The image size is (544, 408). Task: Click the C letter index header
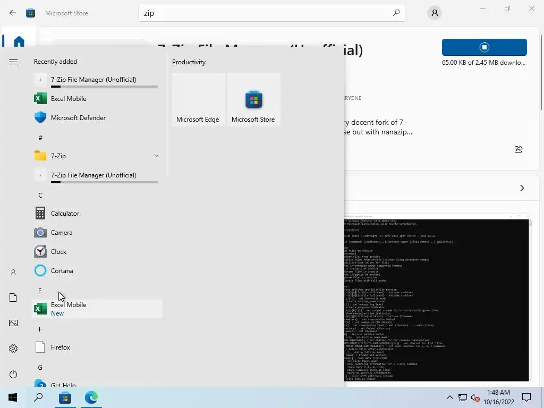point(40,195)
